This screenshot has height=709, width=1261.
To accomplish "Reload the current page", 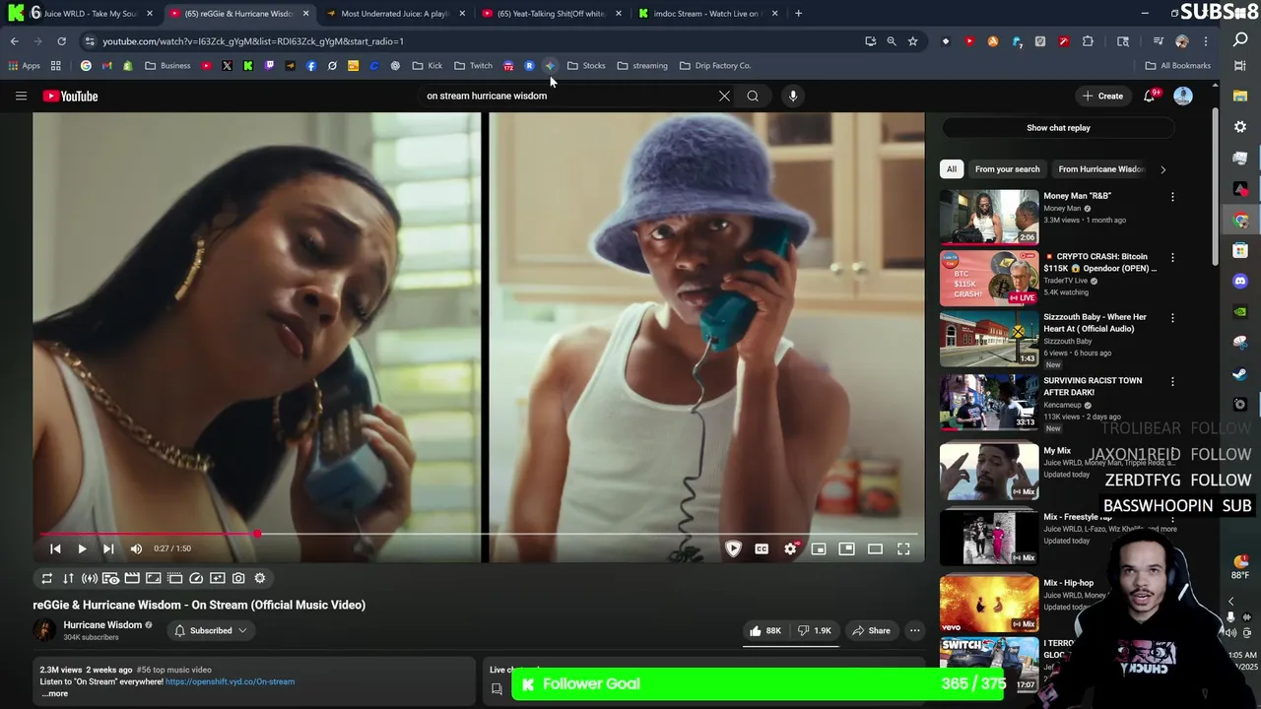I will coord(61,41).
